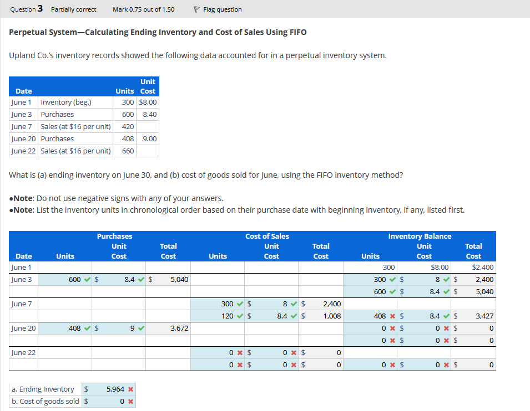Click the checkmark beside the 120 units sold

pos(239,316)
